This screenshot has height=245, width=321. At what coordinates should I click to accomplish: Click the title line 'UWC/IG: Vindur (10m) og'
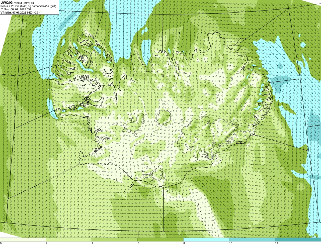click(17, 3)
